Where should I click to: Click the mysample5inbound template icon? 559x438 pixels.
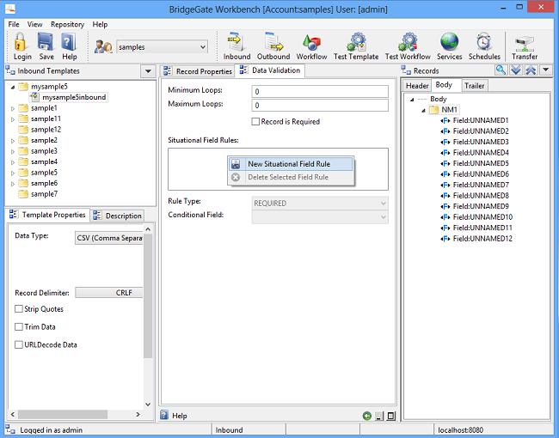[35, 97]
